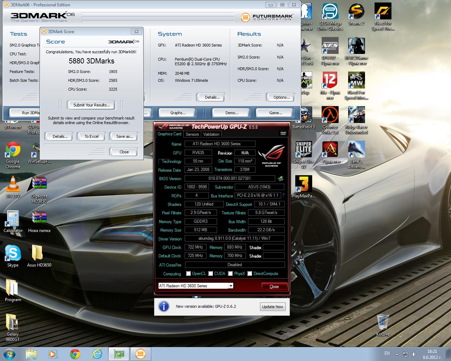Launch the Insane 2 game shortcut
The image size is (451, 361).
[356, 14]
